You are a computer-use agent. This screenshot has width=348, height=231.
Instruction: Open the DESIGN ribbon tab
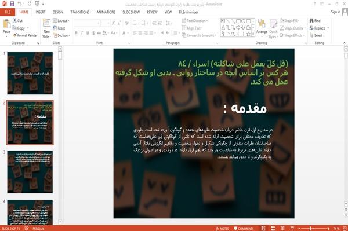[58, 12]
